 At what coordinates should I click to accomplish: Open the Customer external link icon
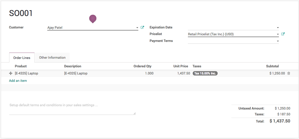tap(142, 27)
